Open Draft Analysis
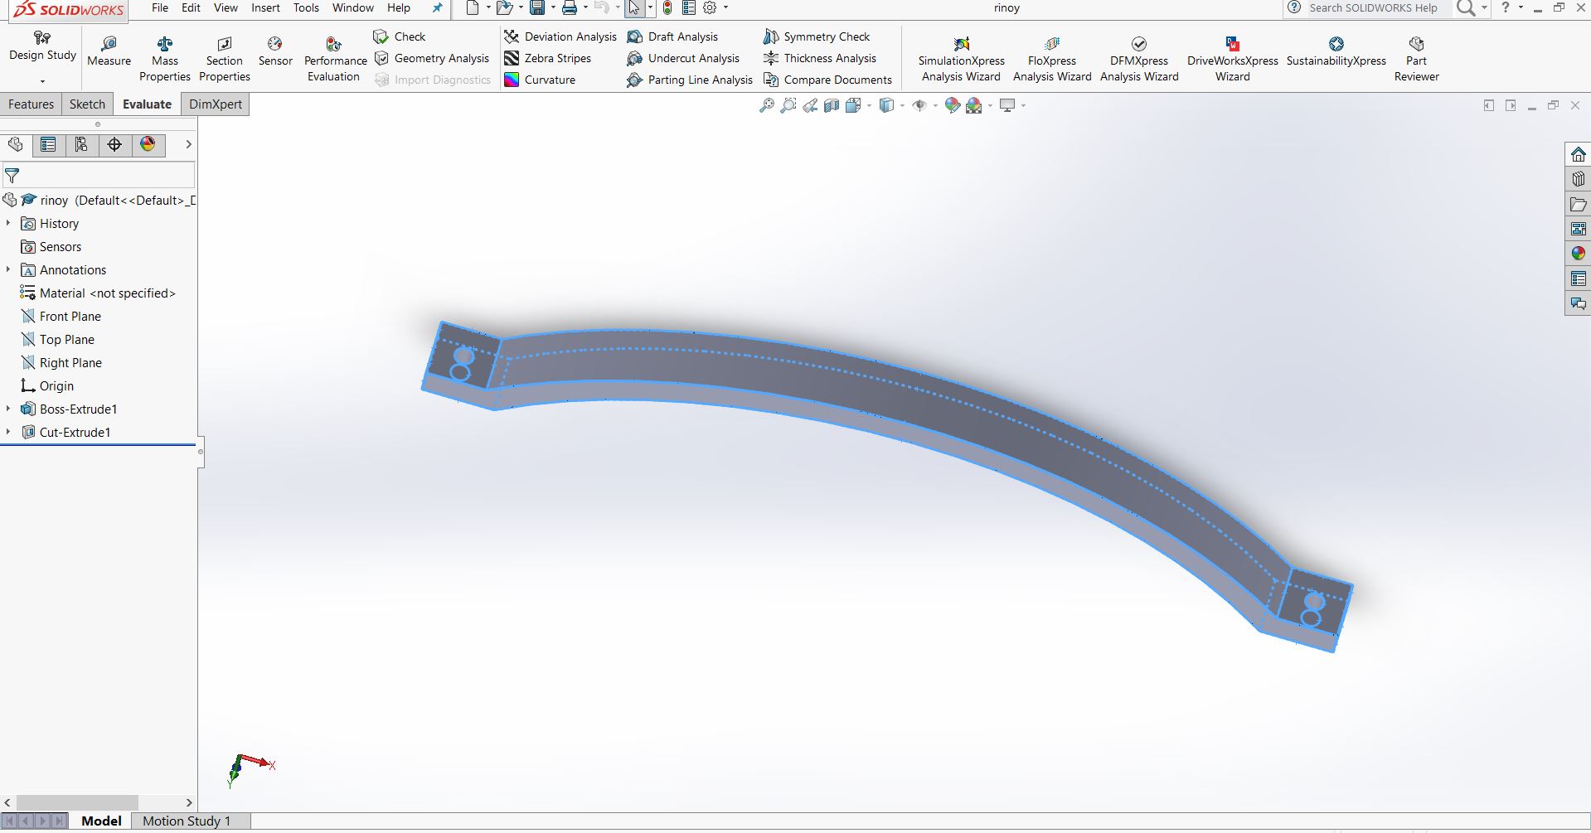The width and height of the screenshot is (1591, 833). pos(672,36)
